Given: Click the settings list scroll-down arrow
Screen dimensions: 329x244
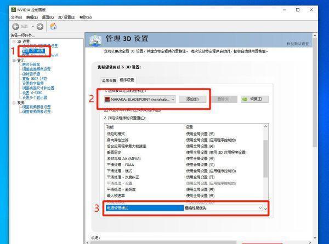Looking at the screenshot, I should [x=265, y=209].
